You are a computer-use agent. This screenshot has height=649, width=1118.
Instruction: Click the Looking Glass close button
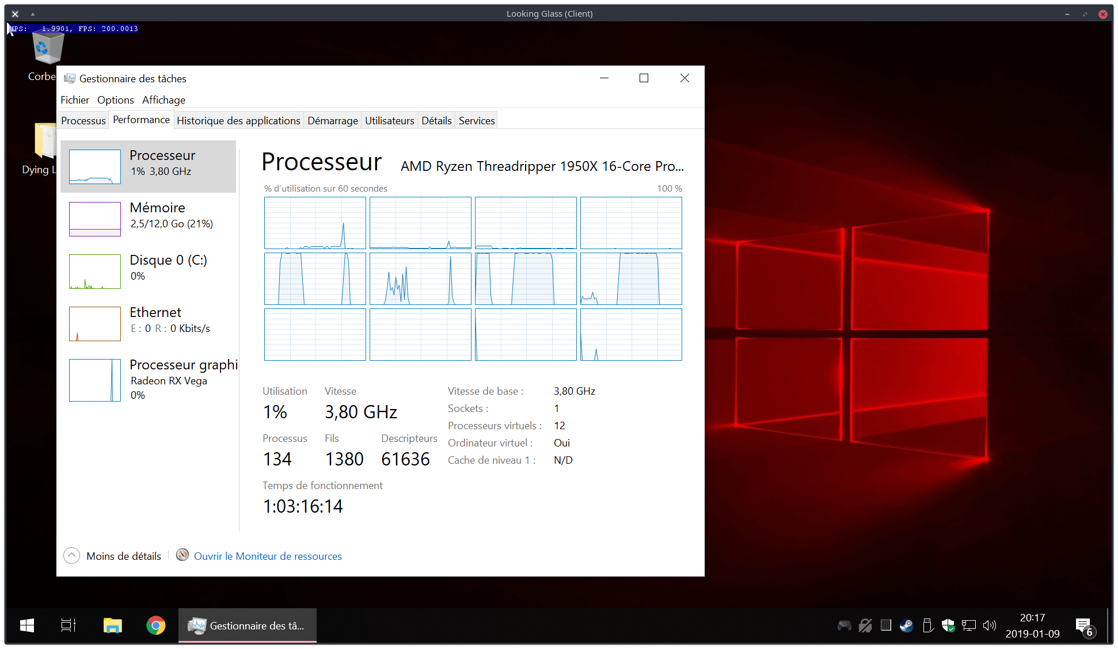coord(1103,14)
